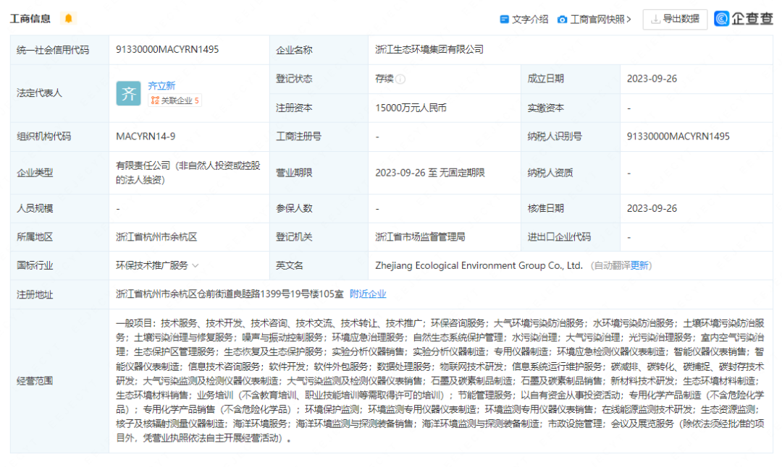The height and width of the screenshot is (467, 782).
Task: Click the info icon next to 存续
Action: [x=400, y=79]
